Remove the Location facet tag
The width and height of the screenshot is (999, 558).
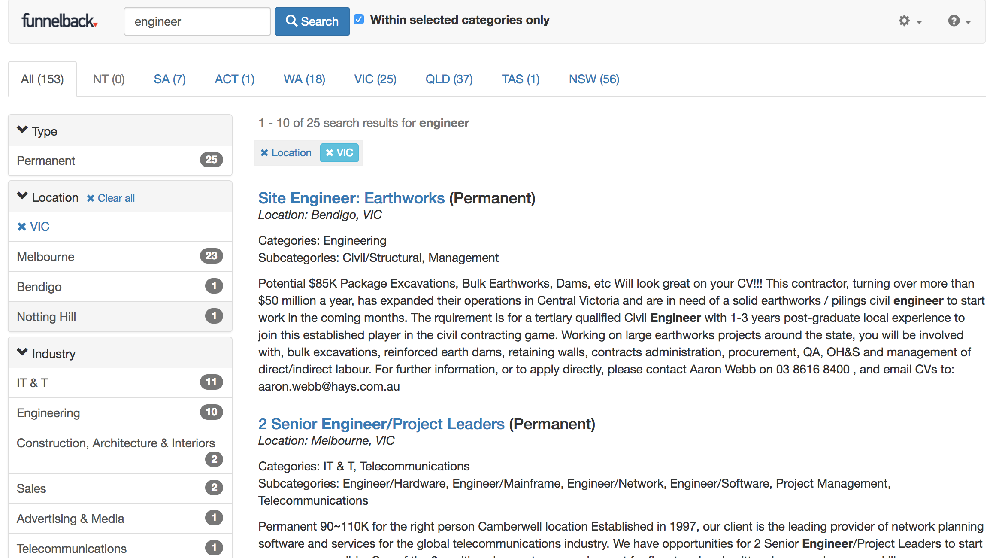(x=286, y=153)
